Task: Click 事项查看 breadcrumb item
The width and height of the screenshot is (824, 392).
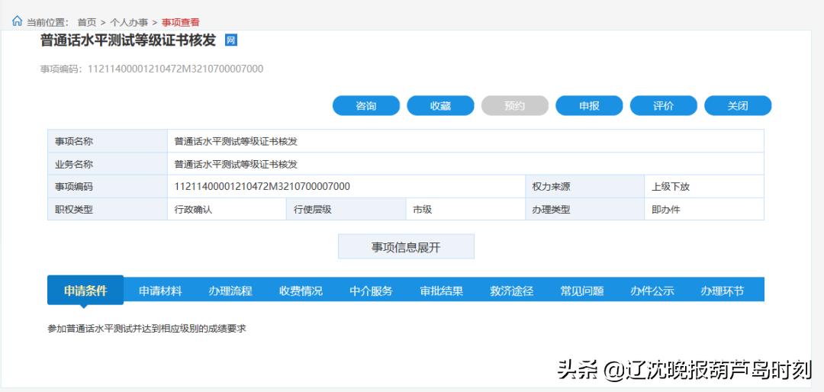Action: (x=181, y=22)
